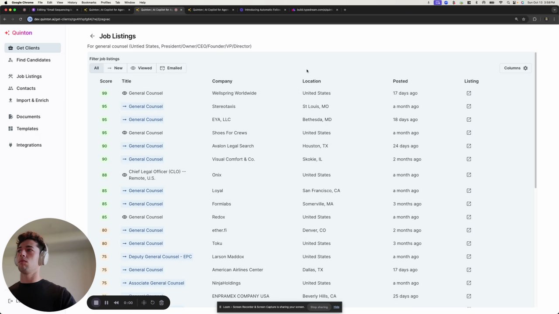This screenshot has height=314, width=559.
Task: Open Shoes For Crews listing link icon
Action: pyautogui.click(x=469, y=133)
